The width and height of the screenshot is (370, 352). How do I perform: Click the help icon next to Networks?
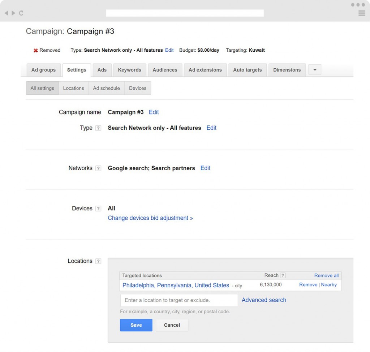[98, 168]
